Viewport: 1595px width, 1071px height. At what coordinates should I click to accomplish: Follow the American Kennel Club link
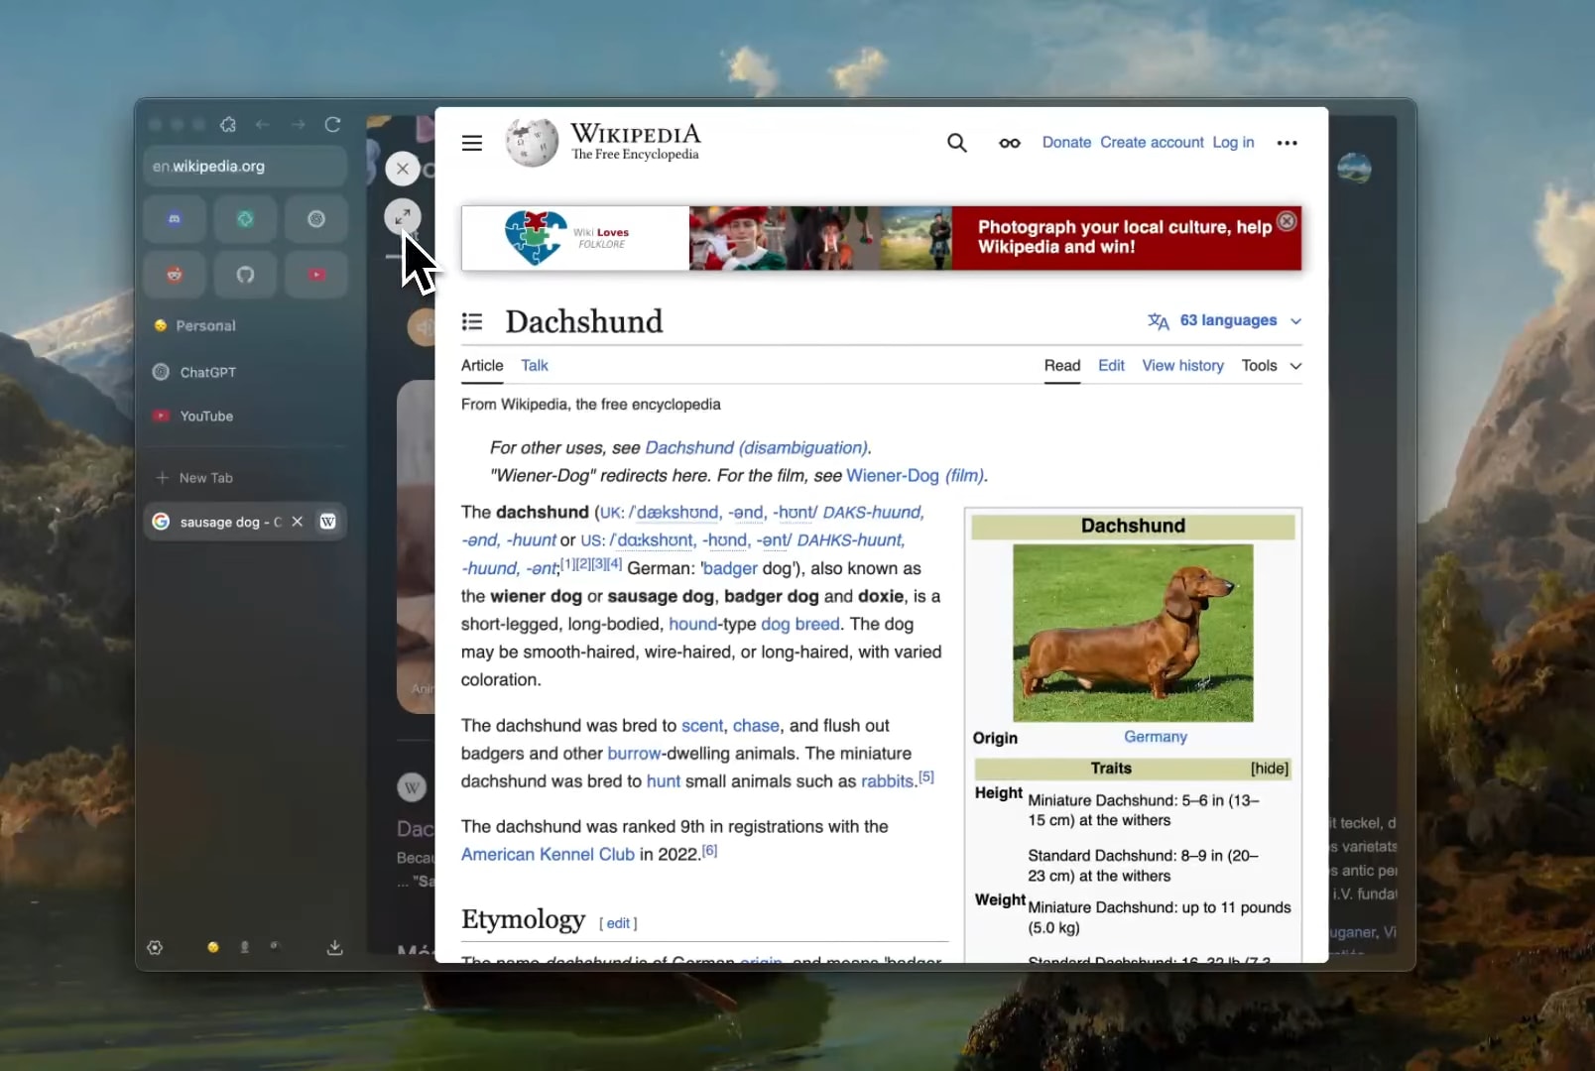pyautogui.click(x=548, y=855)
